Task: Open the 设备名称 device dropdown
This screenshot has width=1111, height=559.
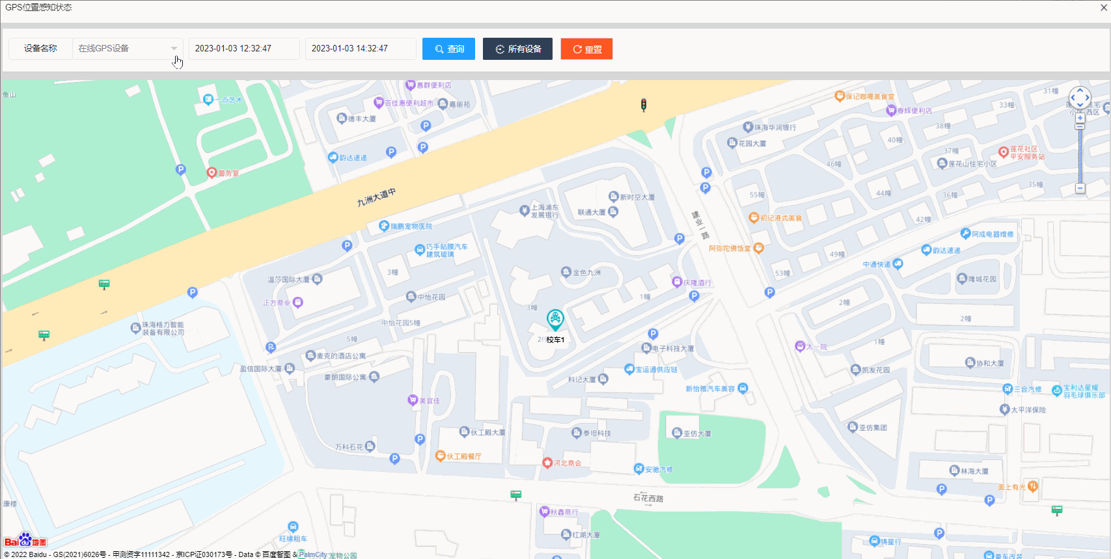Action: (x=128, y=49)
